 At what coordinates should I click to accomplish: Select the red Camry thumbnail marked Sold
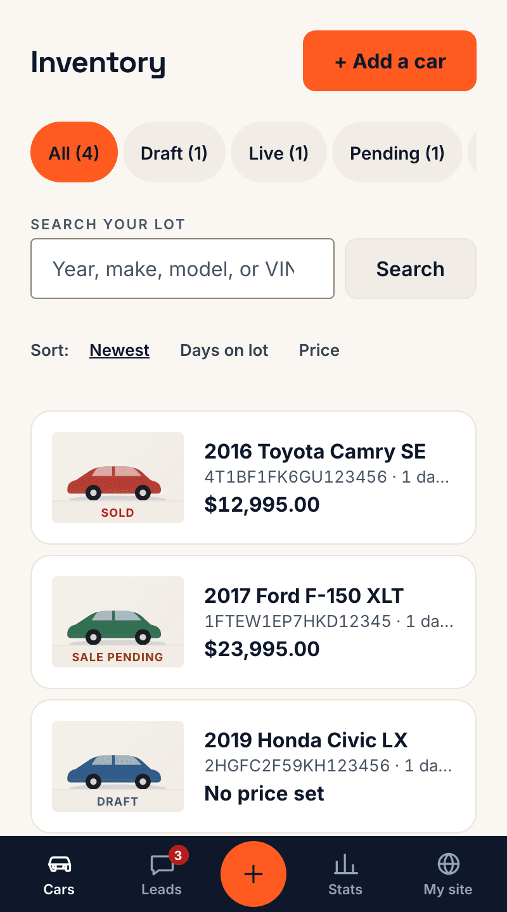click(x=118, y=478)
